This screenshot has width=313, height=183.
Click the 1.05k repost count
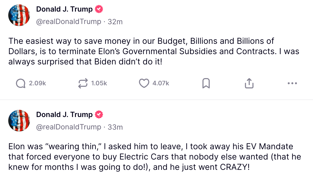coord(99,83)
